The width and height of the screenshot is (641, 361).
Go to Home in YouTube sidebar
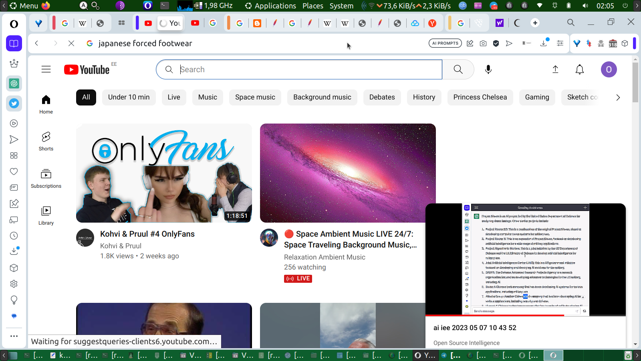(46, 104)
